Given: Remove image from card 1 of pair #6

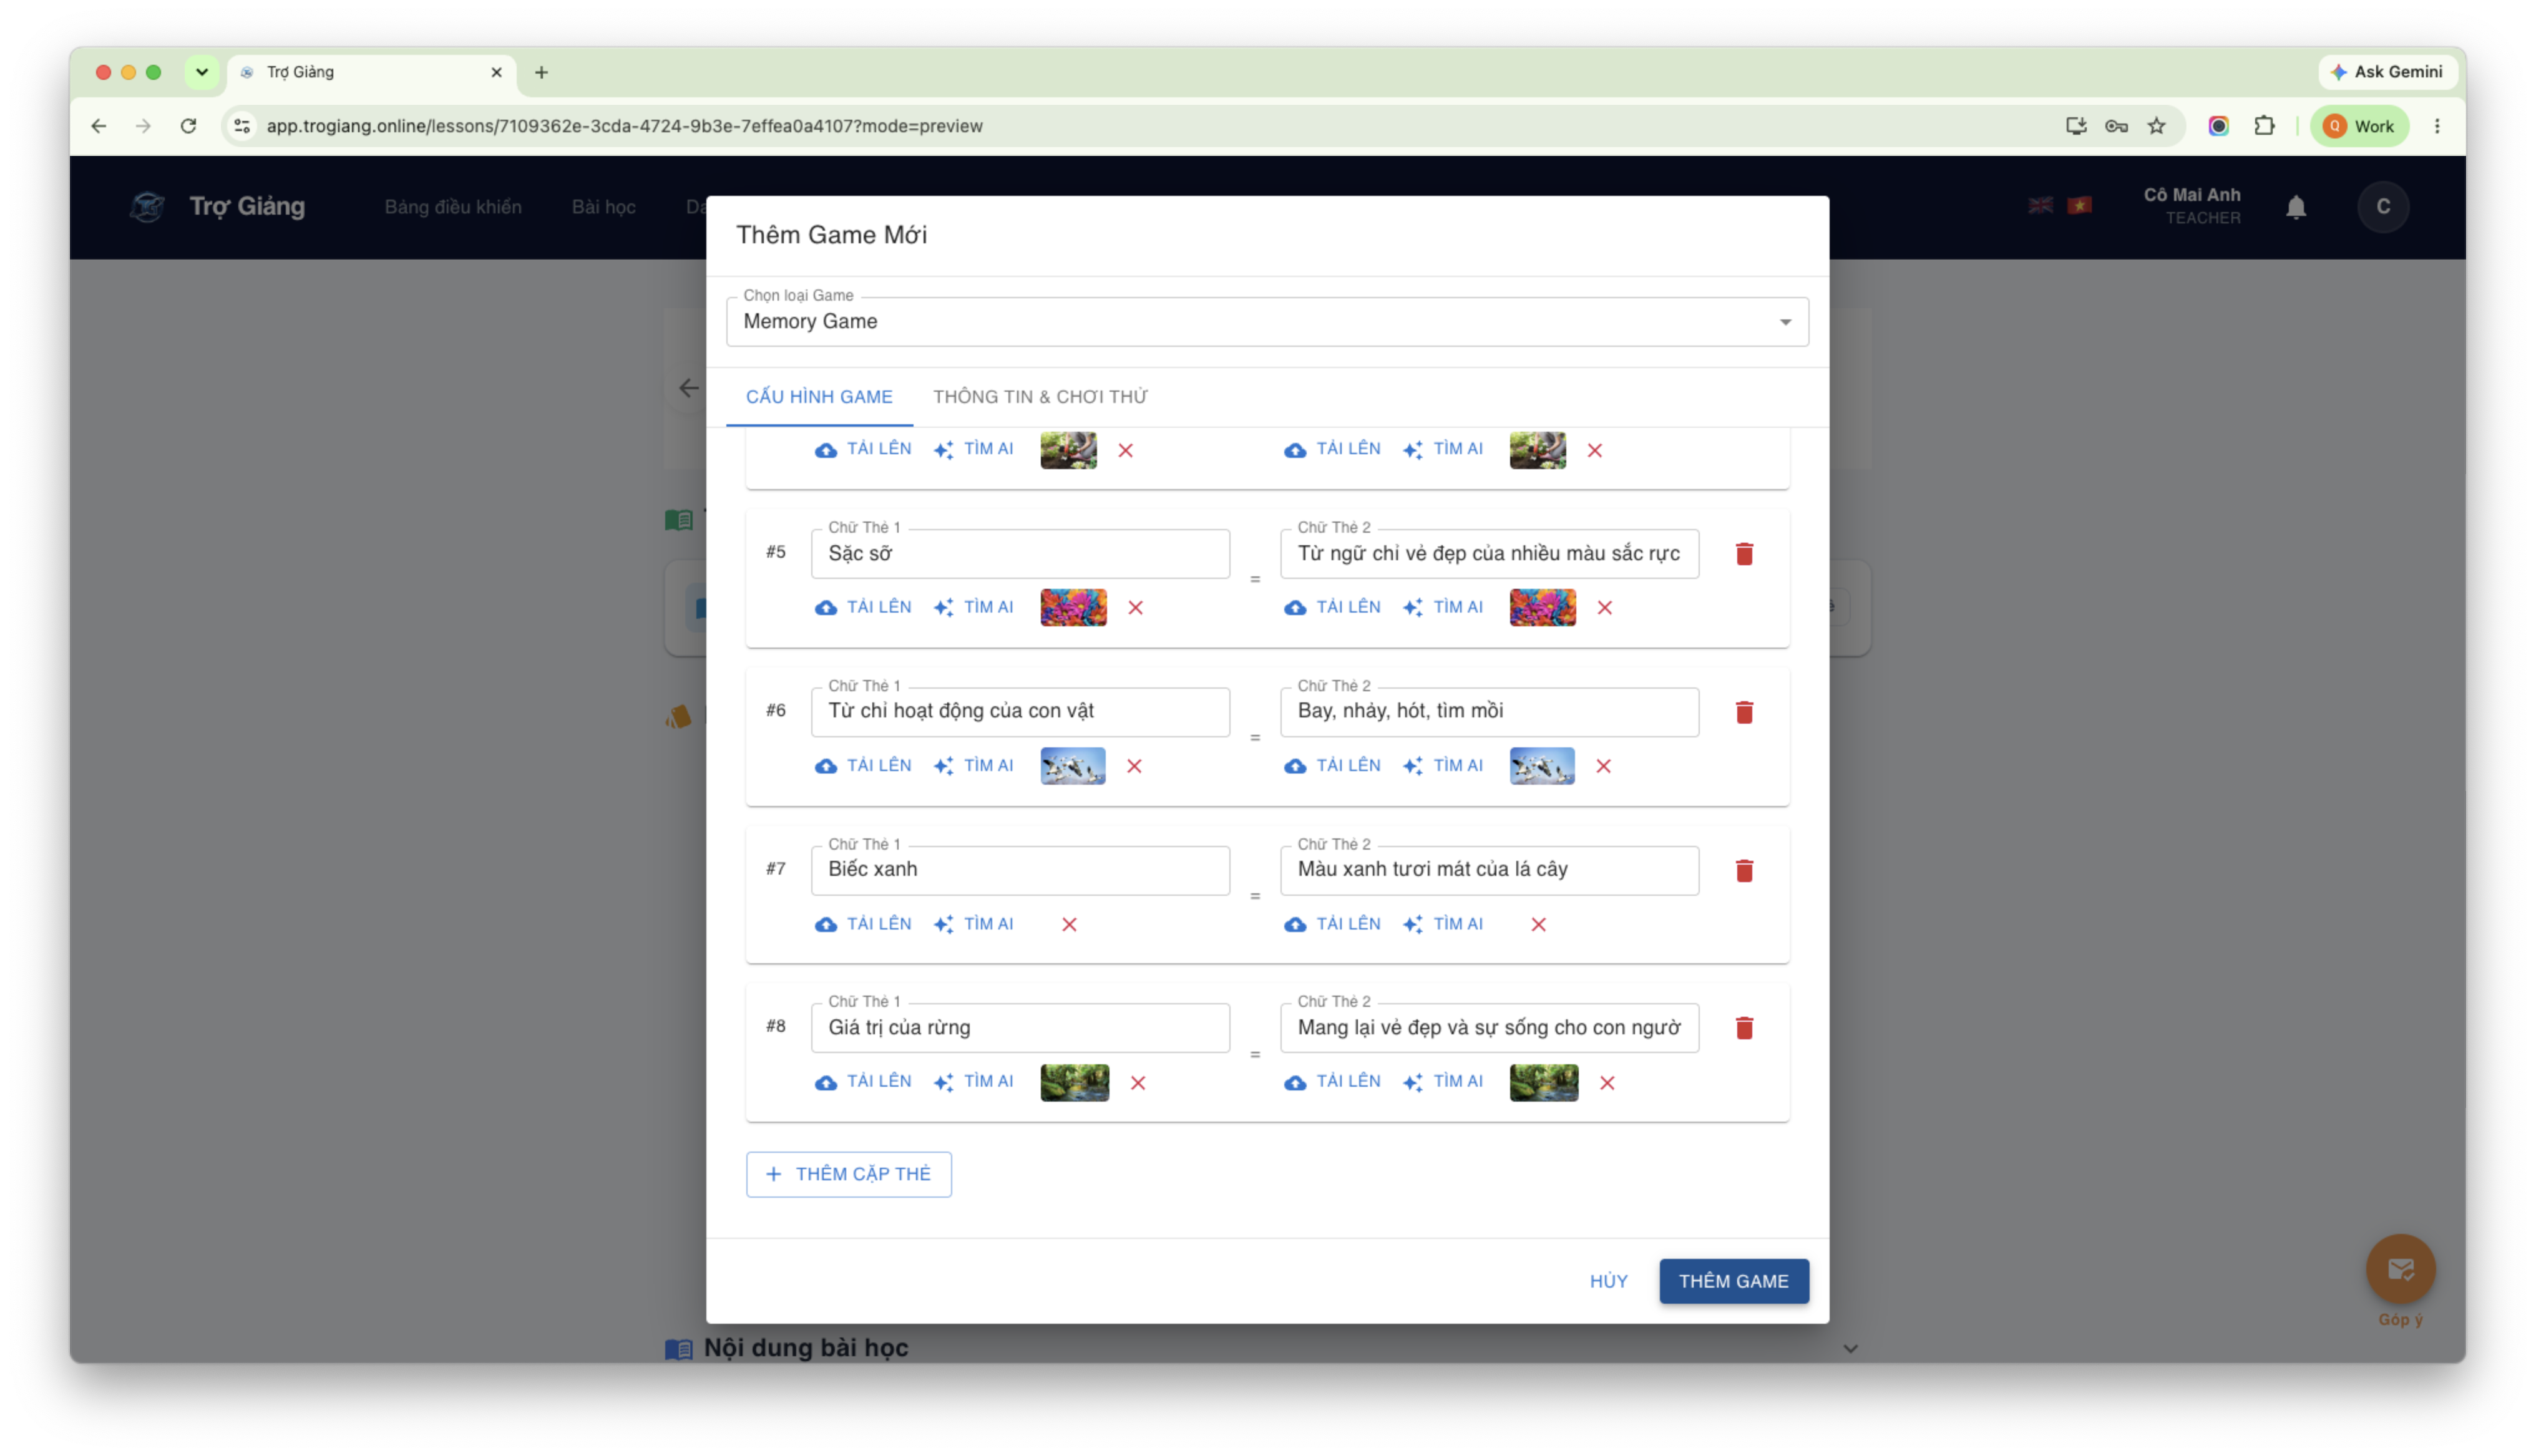Looking at the screenshot, I should (x=1134, y=766).
